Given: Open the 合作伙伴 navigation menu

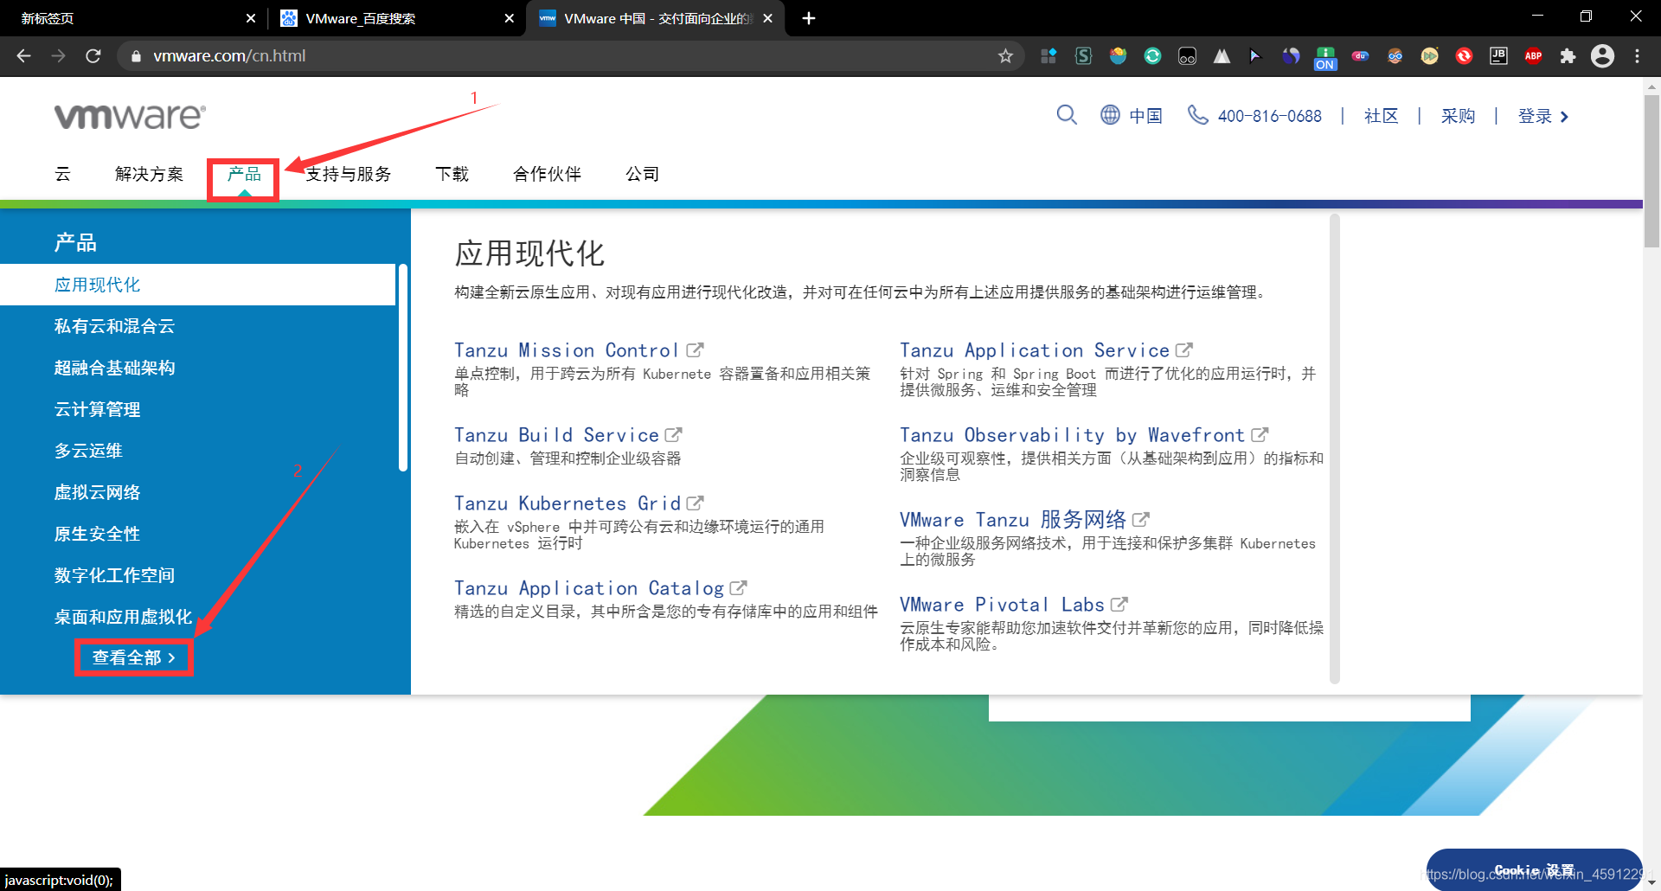Looking at the screenshot, I should pos(547,174).
